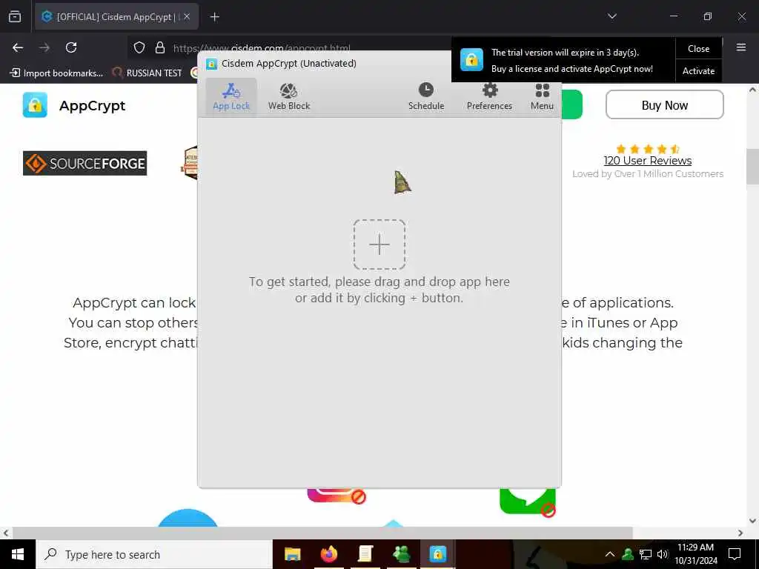Click the star rating on webpage
Viewport: 759px width, 569px height.
648,149
